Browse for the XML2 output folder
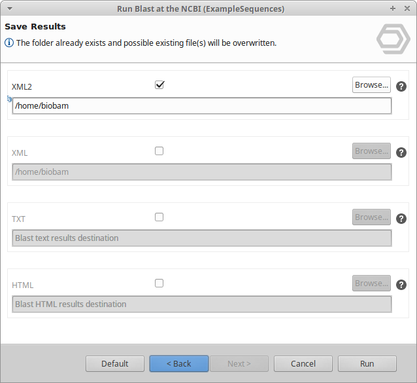This screenshot has width=417, height=383. [371, 84]
